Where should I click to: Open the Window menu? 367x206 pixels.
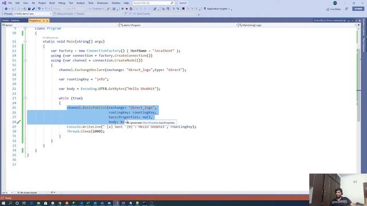pos(116,3)
